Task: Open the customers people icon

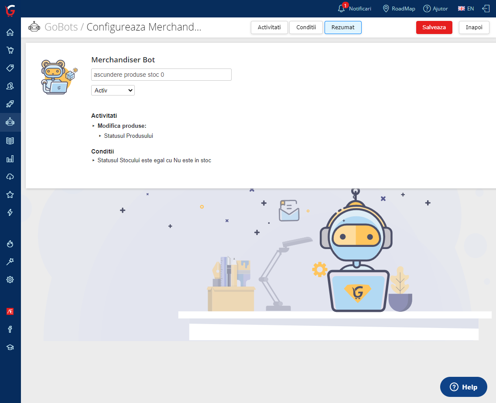Action: click(x=10, y=86)
